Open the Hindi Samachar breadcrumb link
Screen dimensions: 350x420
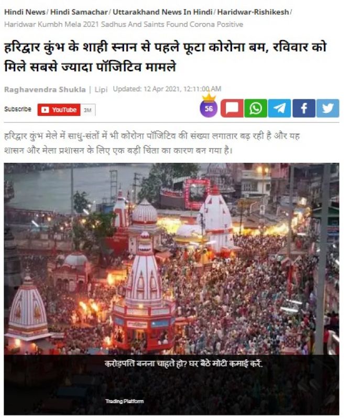click(79, 12)
